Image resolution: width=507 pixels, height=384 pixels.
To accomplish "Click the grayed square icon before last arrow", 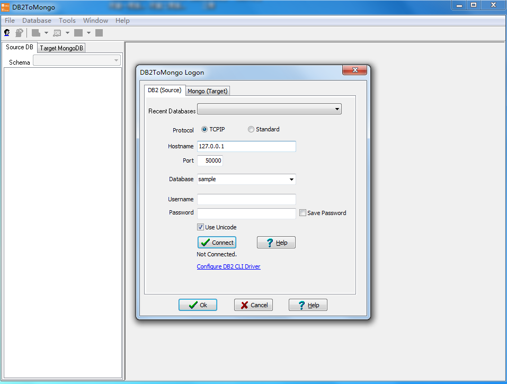I will (x=78, y=33).
